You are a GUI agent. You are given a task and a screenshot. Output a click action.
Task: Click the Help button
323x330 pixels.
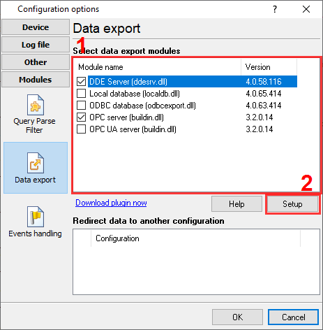point(236,204)
